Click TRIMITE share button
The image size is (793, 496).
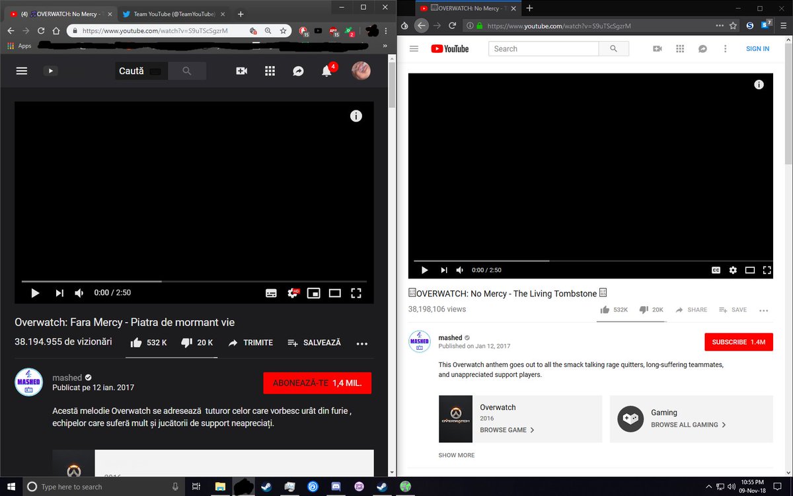point(250,343)
